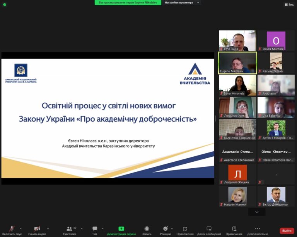
Task: Click participant count 37 label
Action: coord(75,228)
